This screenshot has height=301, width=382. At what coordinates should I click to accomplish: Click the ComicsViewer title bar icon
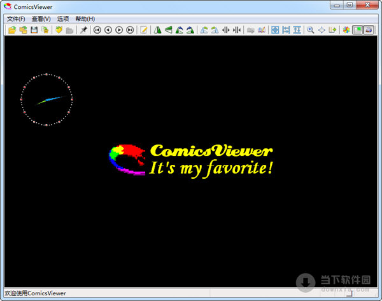(8, 6)
